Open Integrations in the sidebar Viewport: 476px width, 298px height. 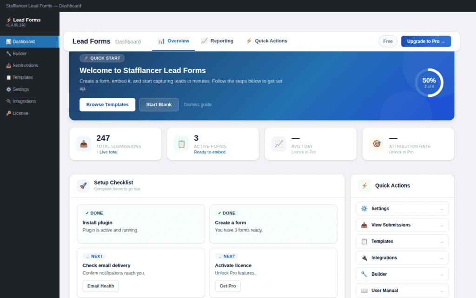point(29,101)
